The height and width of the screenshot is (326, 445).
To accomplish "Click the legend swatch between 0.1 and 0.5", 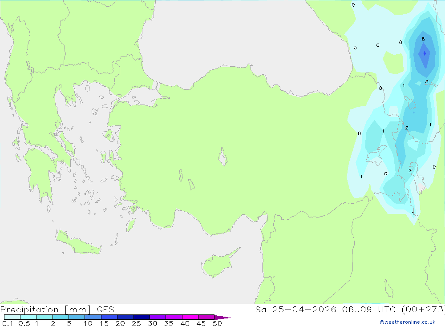I will tap(12, 317).
